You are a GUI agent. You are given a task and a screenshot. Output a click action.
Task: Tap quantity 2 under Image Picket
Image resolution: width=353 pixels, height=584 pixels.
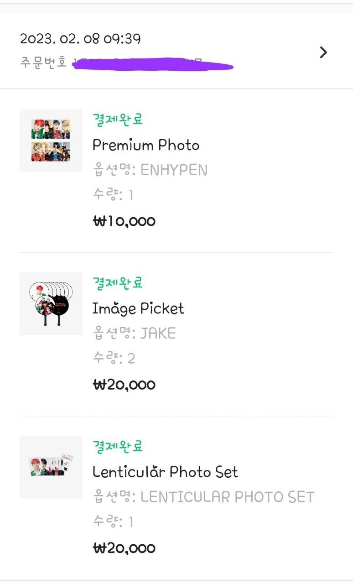[131, 359]
